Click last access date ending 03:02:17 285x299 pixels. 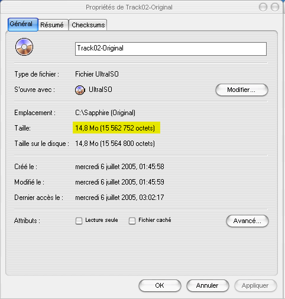[x=119, y=198]
